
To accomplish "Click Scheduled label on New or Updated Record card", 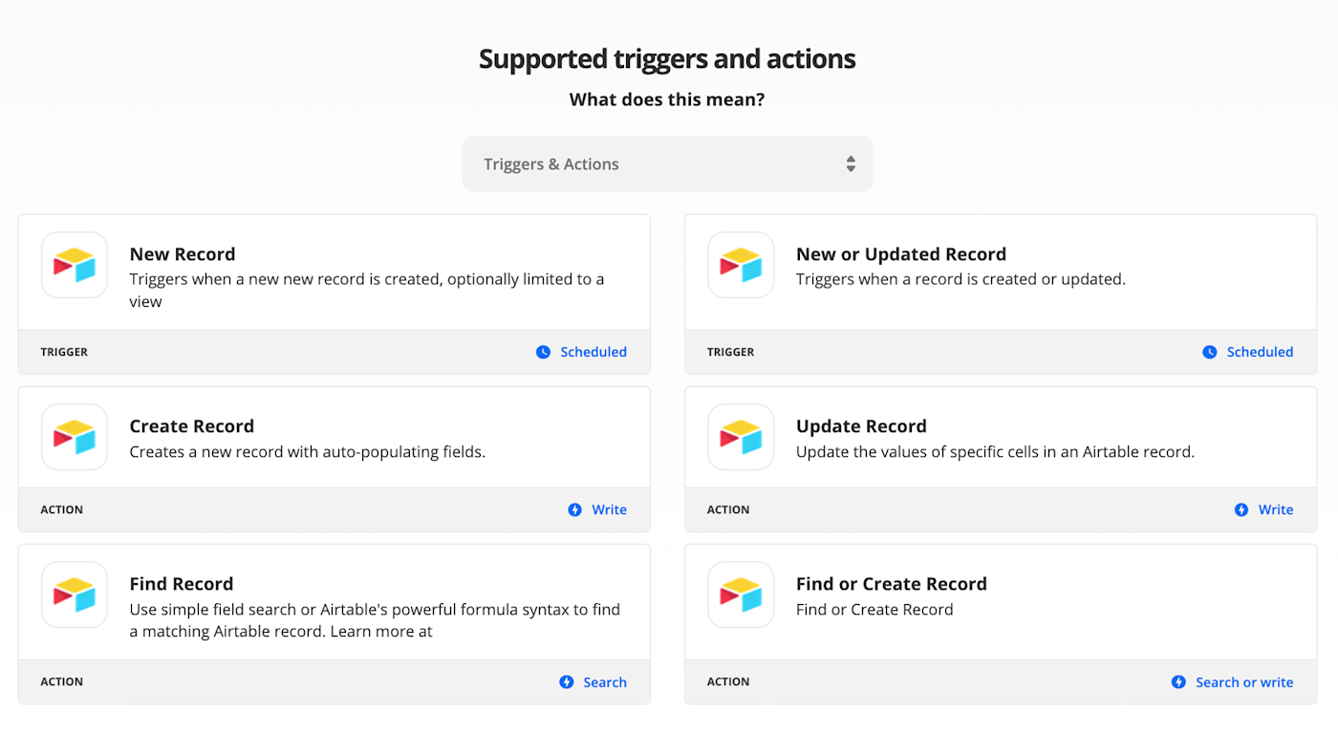I will click(1260, 352).
